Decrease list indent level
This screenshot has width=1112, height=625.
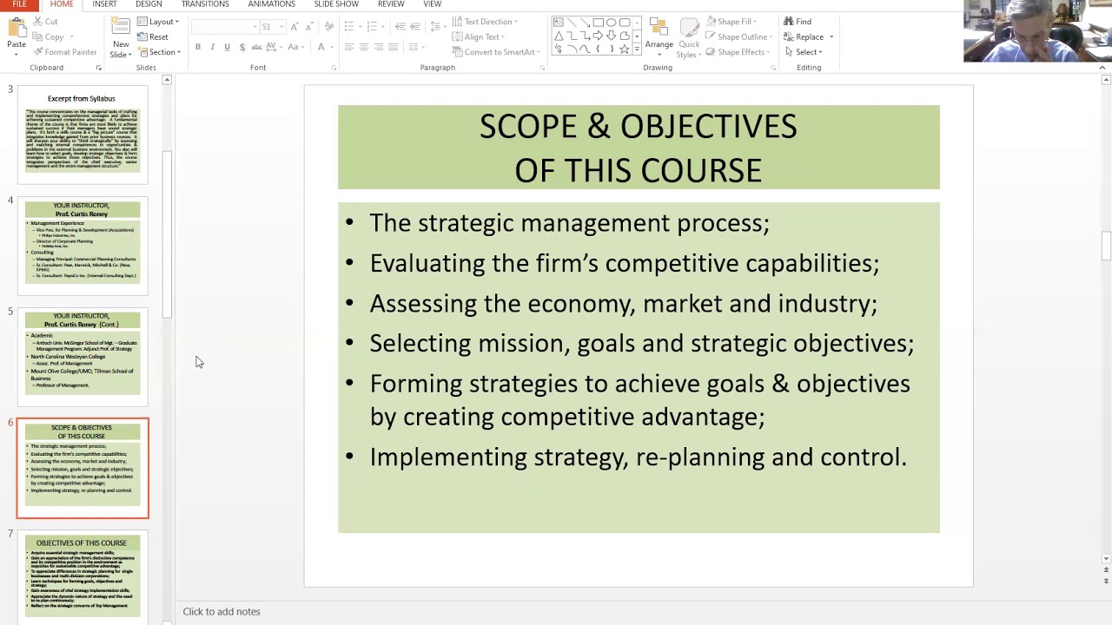point(400,27)
